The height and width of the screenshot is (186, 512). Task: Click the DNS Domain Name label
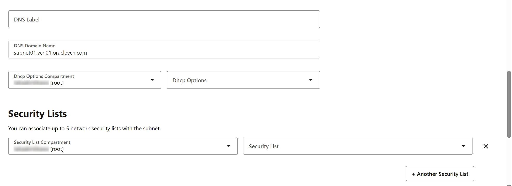tap(35, 46)
